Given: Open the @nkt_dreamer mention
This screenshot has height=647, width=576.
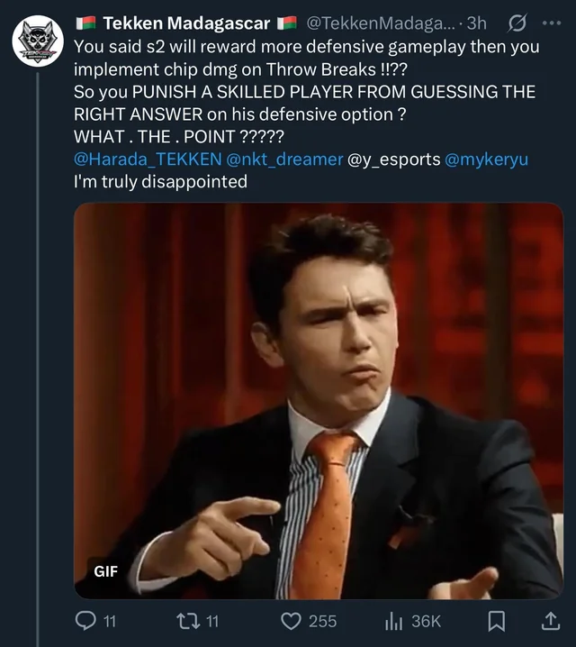Looking at the screenshot, I should pos(285,159).
